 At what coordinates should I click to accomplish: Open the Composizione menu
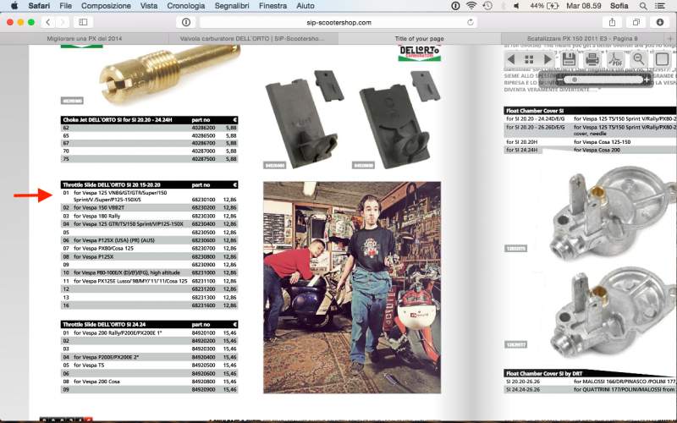pyautogui.click(x=106, y=6)
